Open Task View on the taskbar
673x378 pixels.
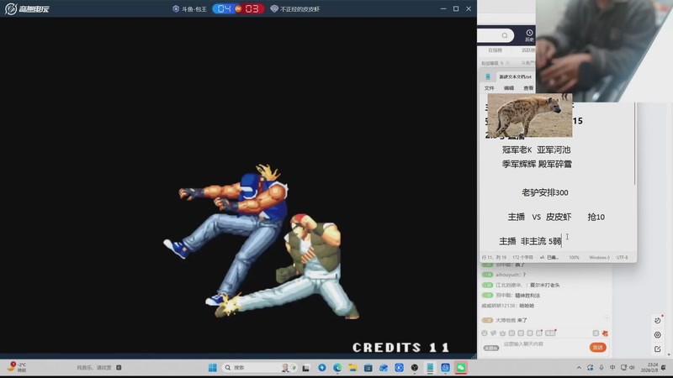click(x=305, y=368)
